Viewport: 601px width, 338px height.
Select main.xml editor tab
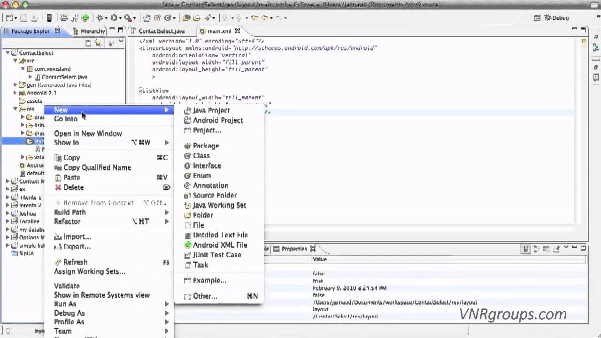[220, 31]
